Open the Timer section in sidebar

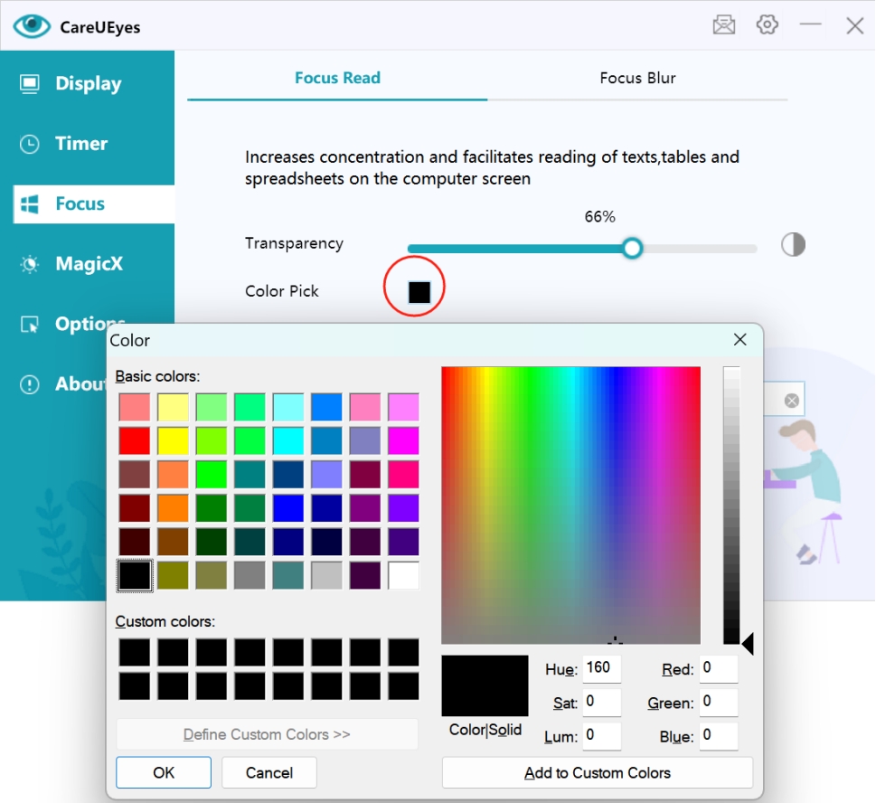(x=80, y=144)
